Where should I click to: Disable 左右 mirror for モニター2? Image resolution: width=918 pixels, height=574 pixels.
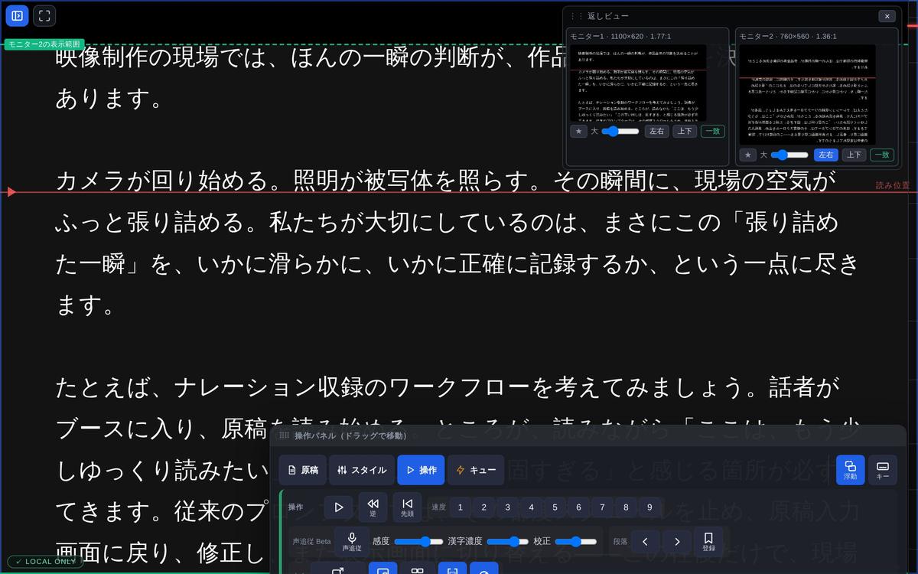coord(825,155)
